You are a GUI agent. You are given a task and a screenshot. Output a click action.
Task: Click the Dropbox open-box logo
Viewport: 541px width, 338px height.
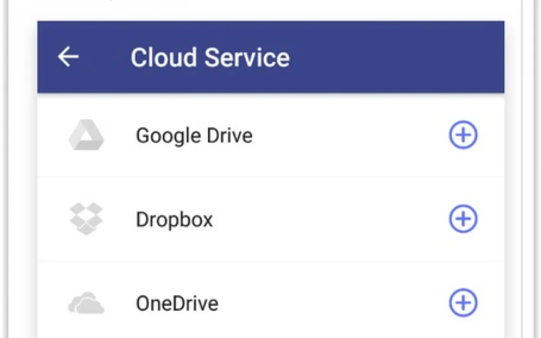point(86,219)
